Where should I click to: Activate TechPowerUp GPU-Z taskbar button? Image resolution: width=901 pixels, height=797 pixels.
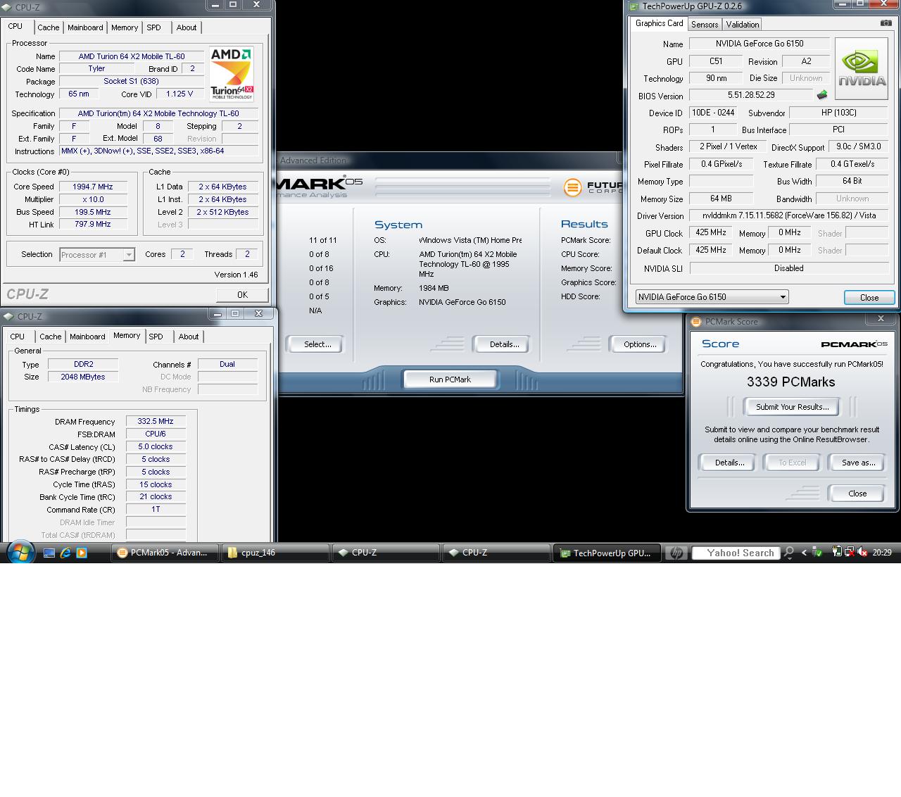click(x=607, y=553)
